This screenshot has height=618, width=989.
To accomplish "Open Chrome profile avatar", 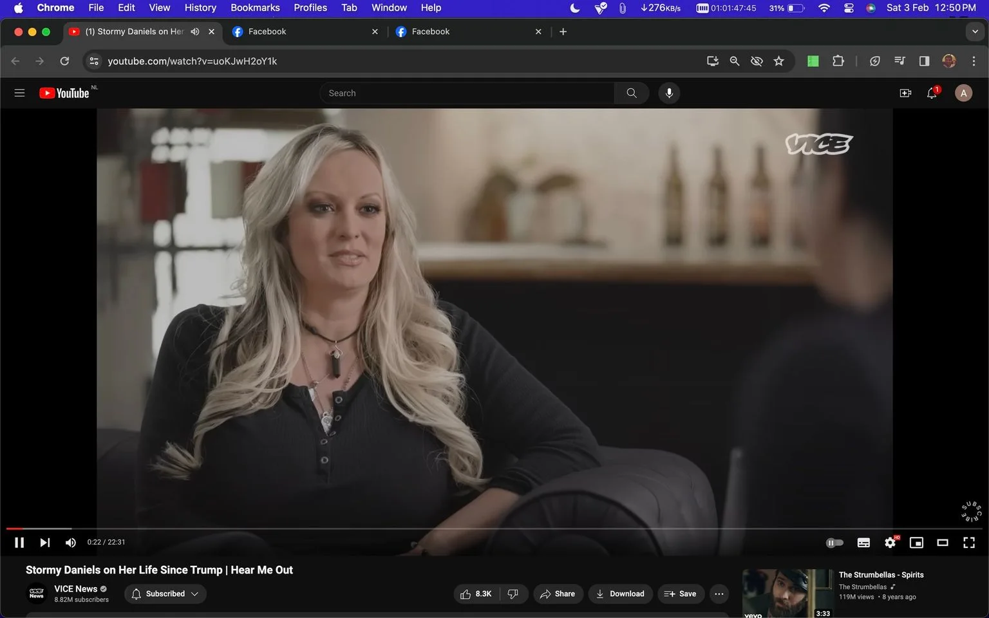I will click(948, 61).
